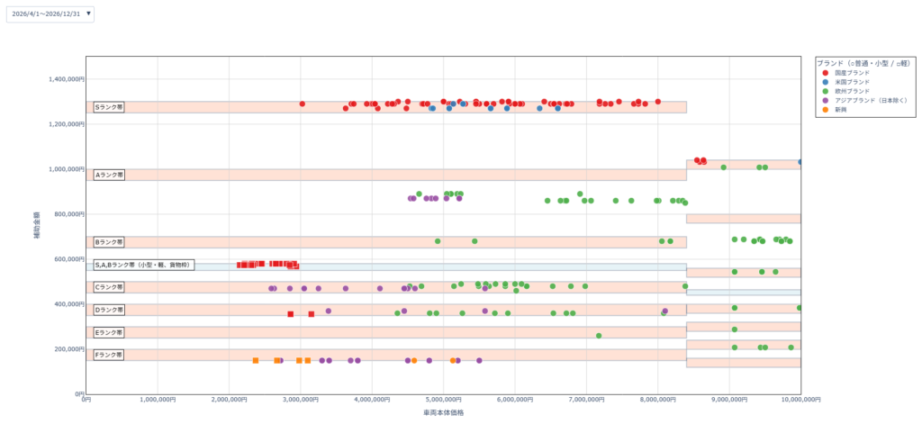The height and width of the screenshot is (433, 922).
Task: Click the 1,400,000円 y-axis tick label
Action: (x=66, y=79)
